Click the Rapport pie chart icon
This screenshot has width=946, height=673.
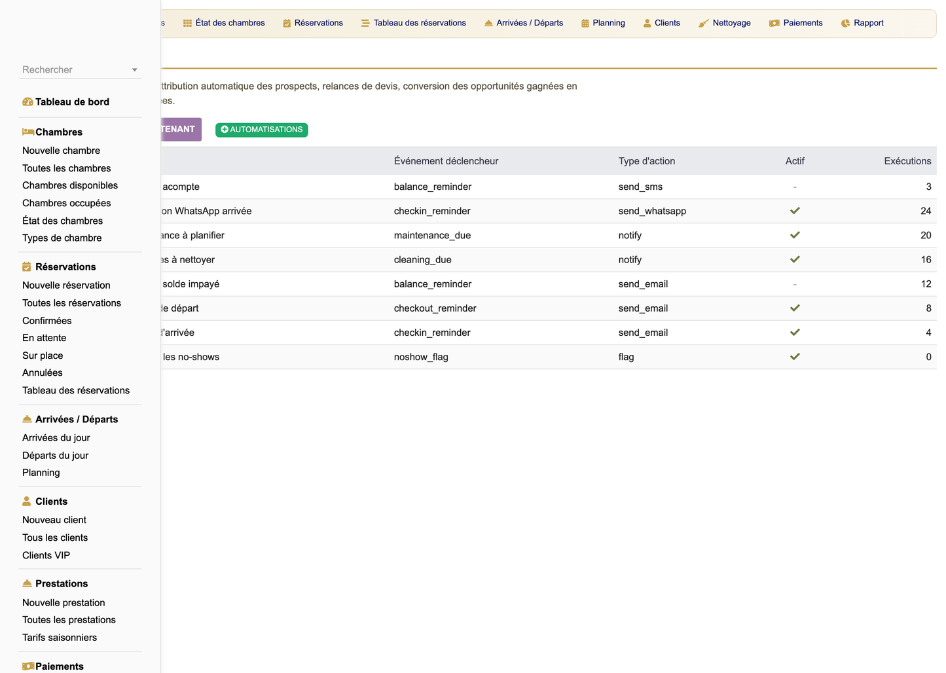tap(846, 23)
